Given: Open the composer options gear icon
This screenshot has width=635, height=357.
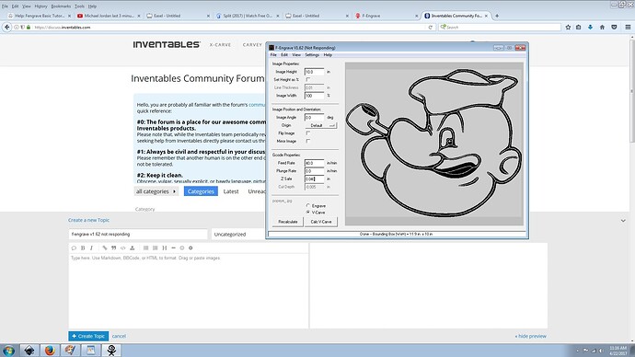Looking at the screenshot, I should pos(190,248).
